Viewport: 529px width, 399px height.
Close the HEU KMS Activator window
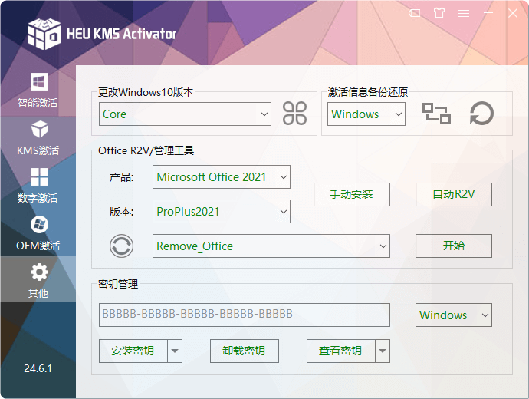[x=513, y=13]
